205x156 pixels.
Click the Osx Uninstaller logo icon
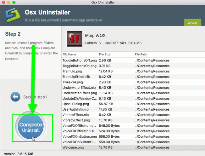[x=13, y=15]
